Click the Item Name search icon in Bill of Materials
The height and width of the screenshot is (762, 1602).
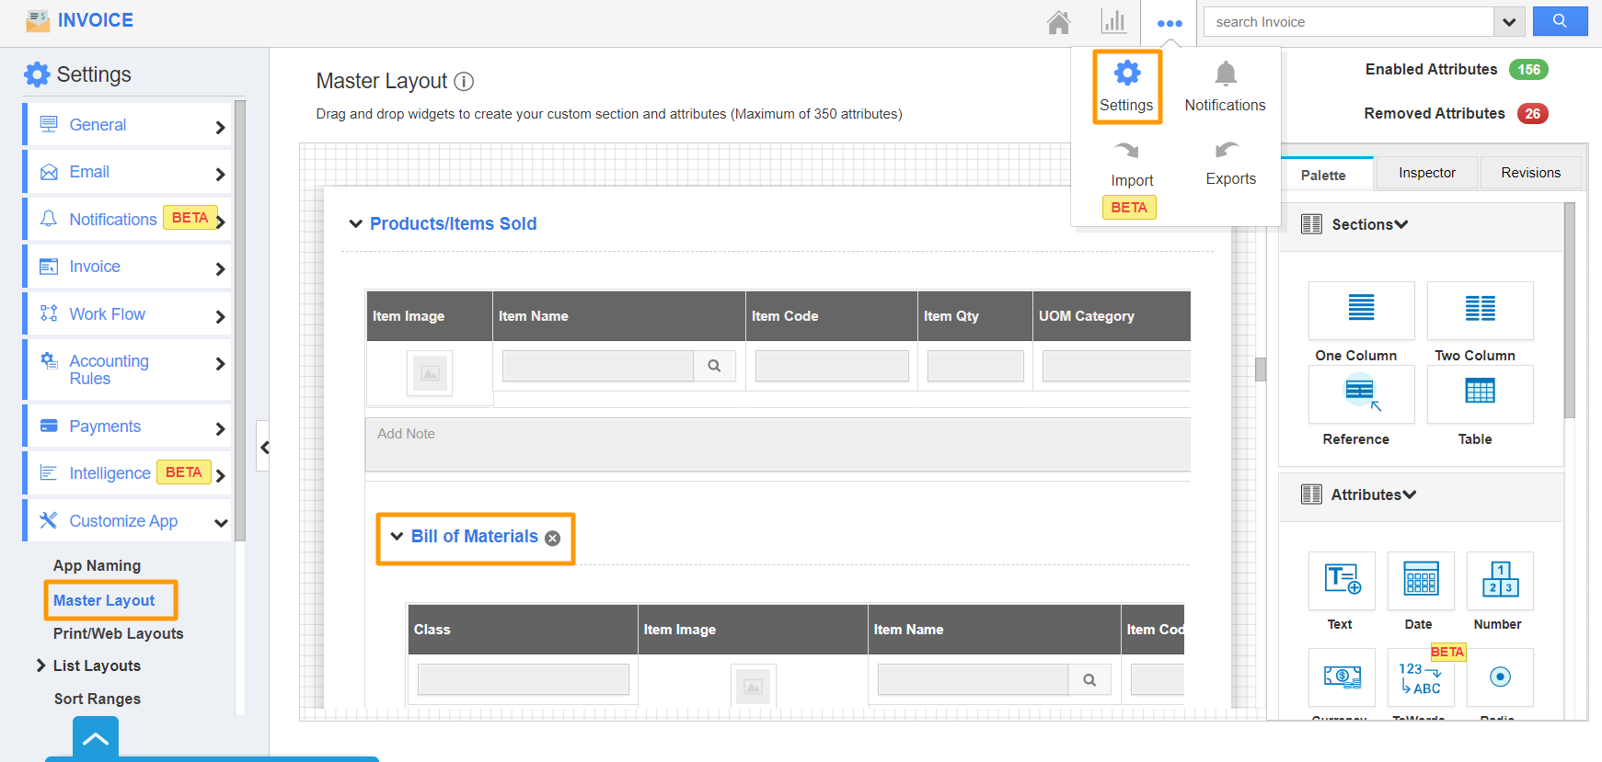coord(1089,680)
